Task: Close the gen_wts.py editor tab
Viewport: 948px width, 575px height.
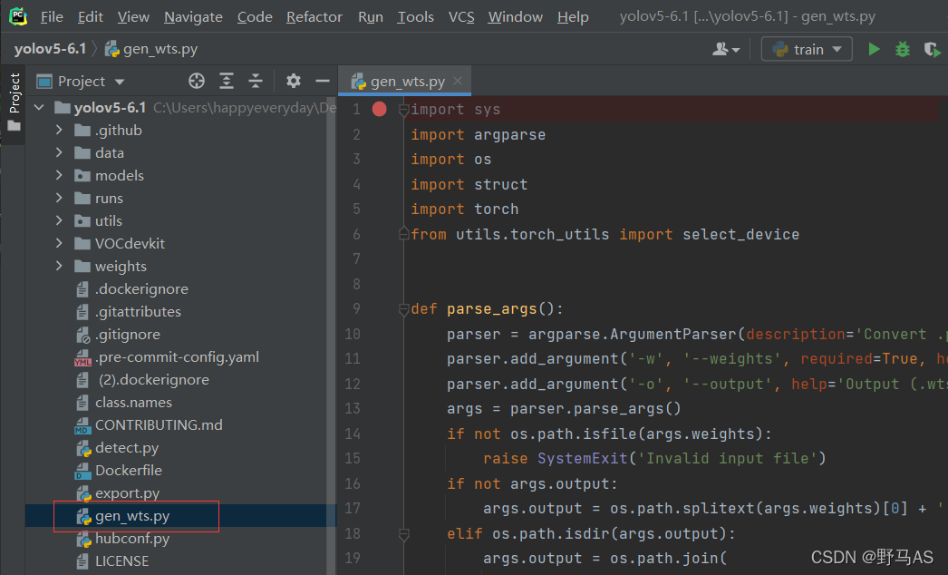Action: (x=459, y=81)
